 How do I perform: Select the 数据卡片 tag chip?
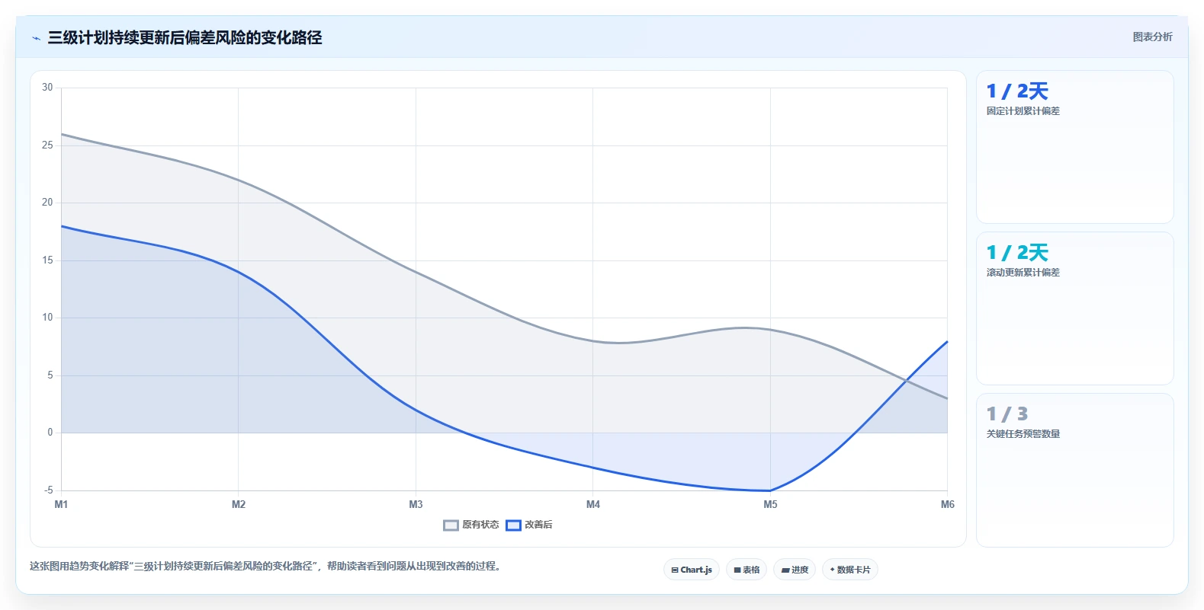click(x=850, y=570)
